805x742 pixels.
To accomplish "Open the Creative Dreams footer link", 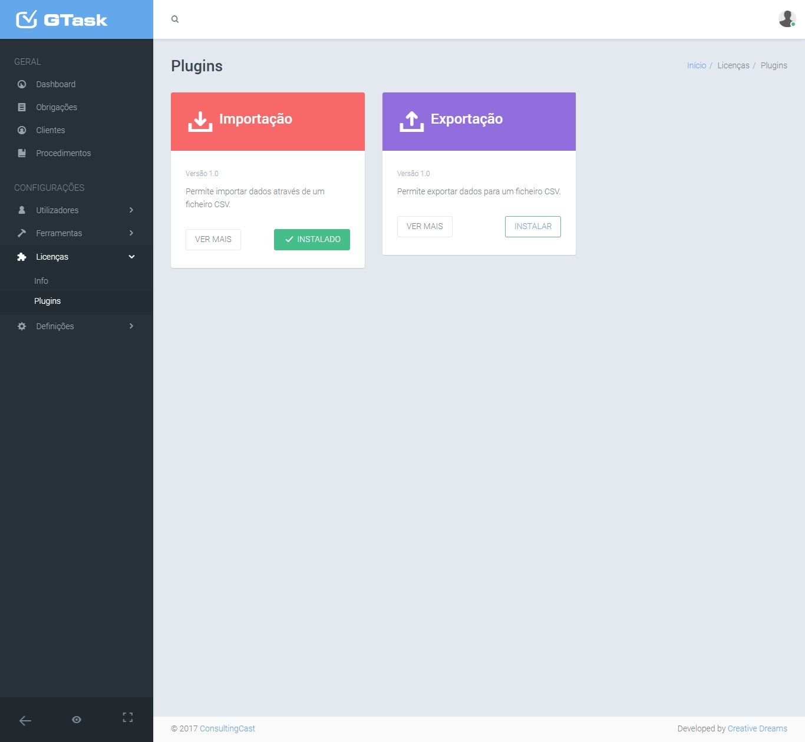I will (x=757, y=728).
